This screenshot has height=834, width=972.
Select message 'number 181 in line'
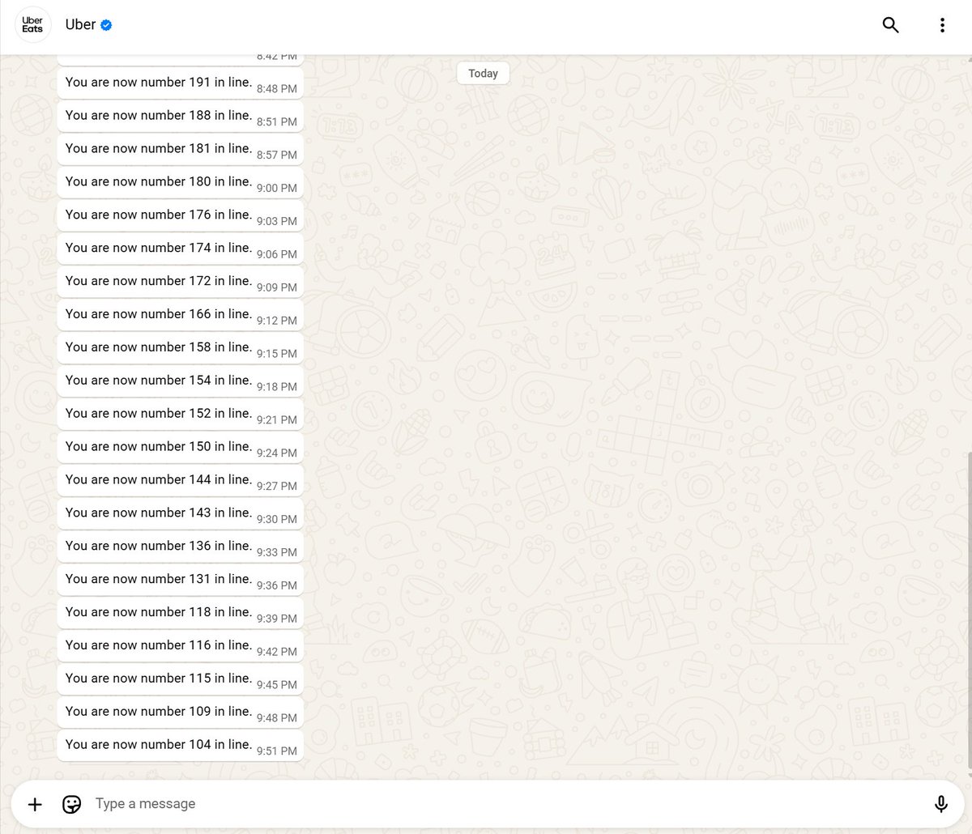[180, 151]
